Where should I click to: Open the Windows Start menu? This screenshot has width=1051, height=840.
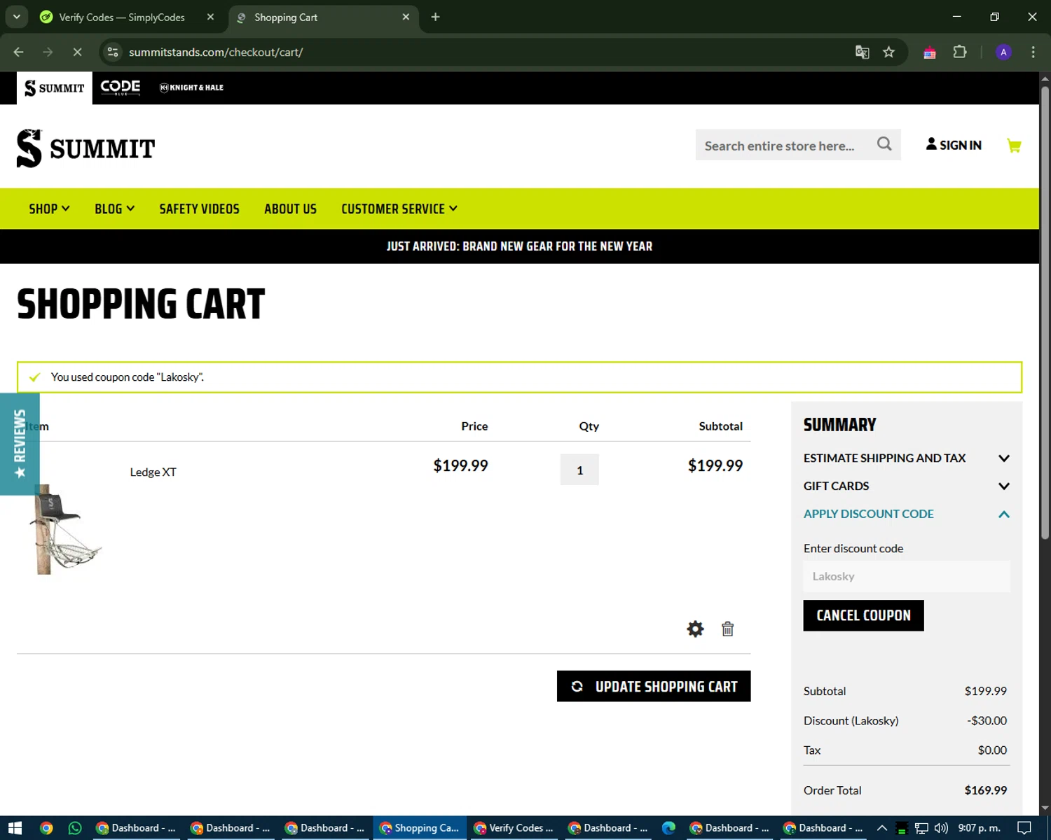(15, 828)
